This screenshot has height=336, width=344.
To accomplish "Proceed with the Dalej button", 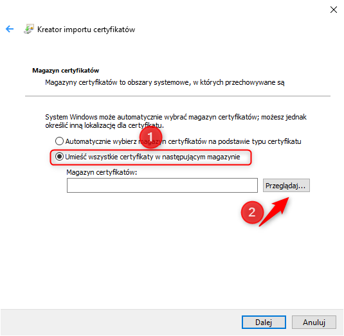I will point(264,323).
